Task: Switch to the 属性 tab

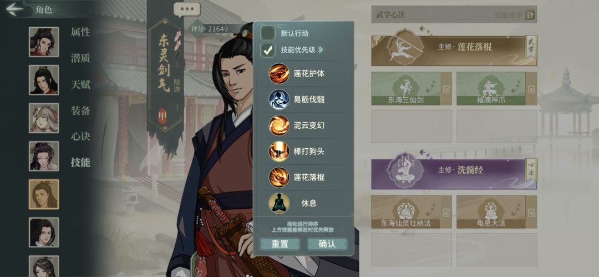Action: [x=80, y=32]
